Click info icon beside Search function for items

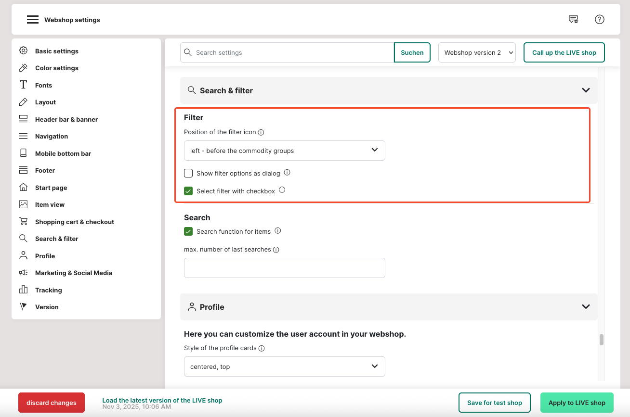click(x=278, y=231)
